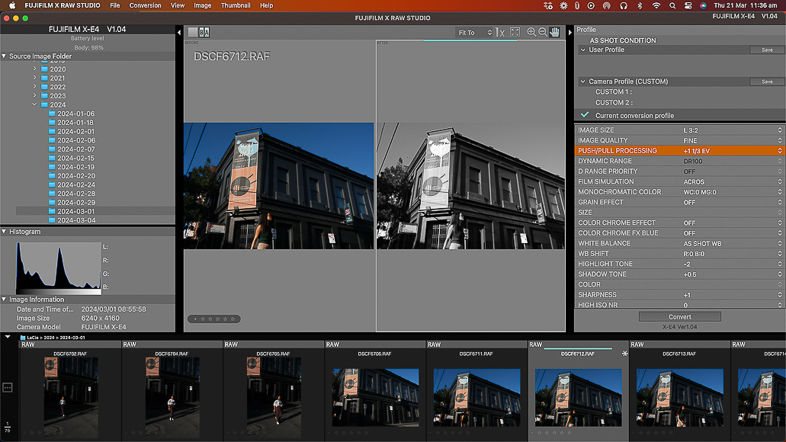Open Control Center in menu bar
This screenshot has width=786, height=442.
point(688,5)
